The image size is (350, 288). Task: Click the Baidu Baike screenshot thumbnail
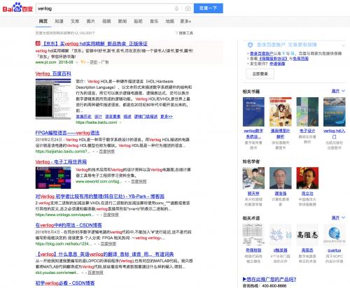point(53,99)
